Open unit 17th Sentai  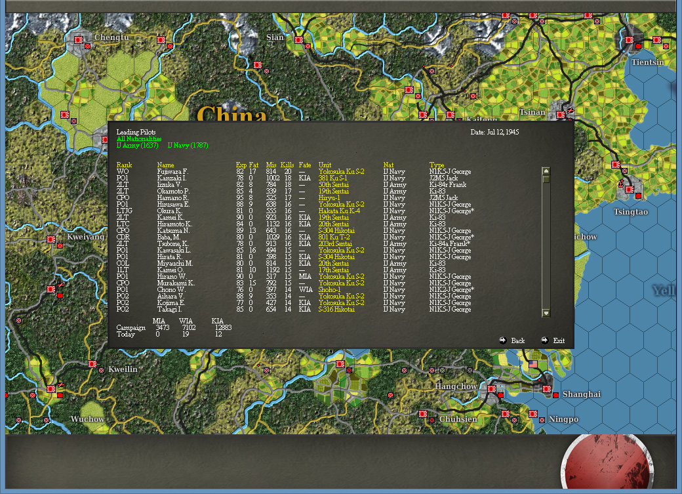pos(334,270)
